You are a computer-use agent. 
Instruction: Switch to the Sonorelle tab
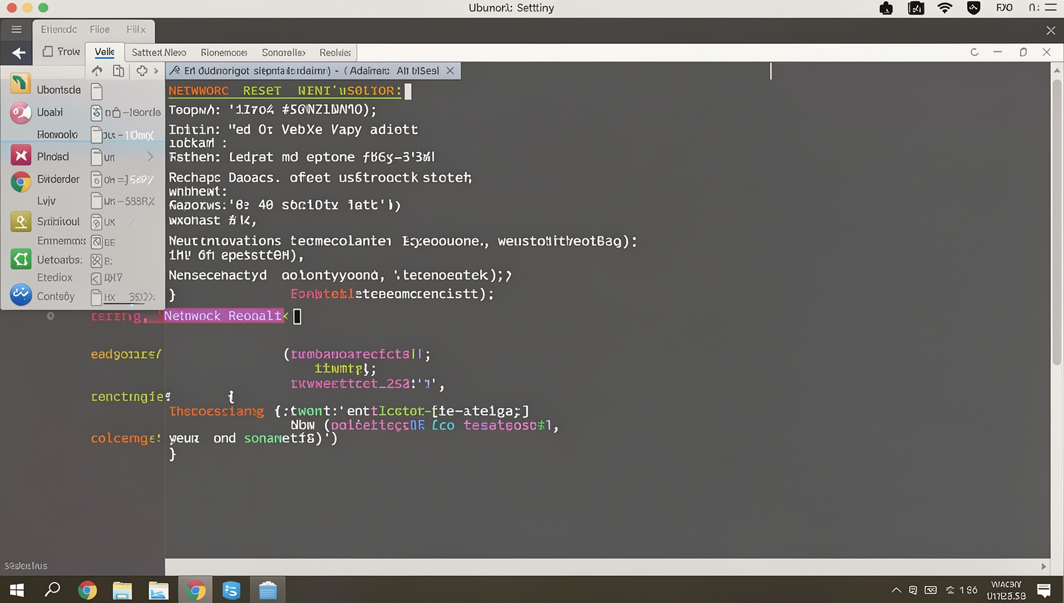tap(283, 53)
